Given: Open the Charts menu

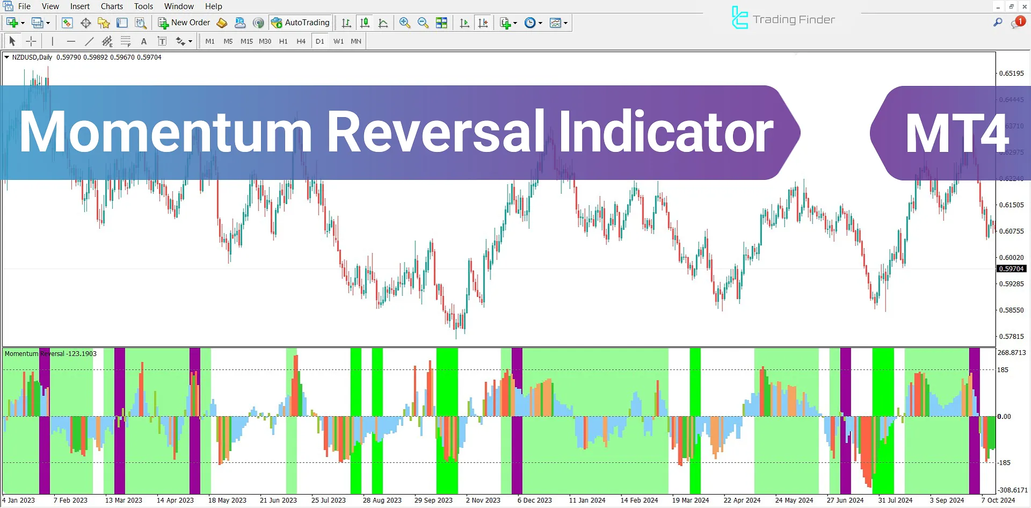Looking at the screenshot, I should pyautogui.click(x=112, y=6).
